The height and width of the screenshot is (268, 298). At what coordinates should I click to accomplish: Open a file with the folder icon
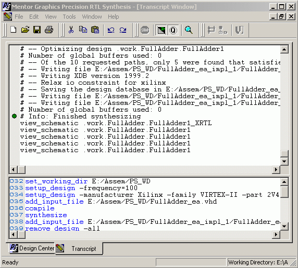25,30
